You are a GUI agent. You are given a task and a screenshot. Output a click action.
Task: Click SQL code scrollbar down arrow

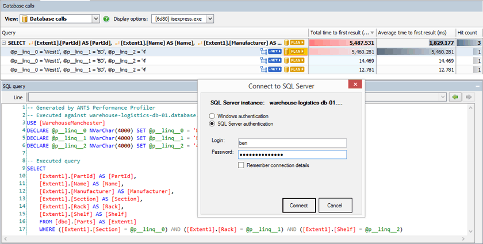pyautogui.click(x=471, y=231)
